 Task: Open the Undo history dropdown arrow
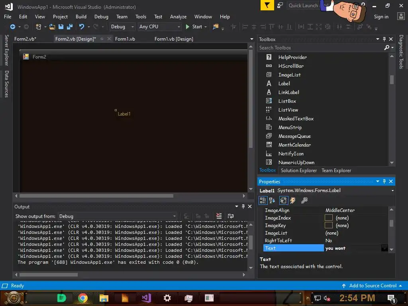click(x=89, y=27)
